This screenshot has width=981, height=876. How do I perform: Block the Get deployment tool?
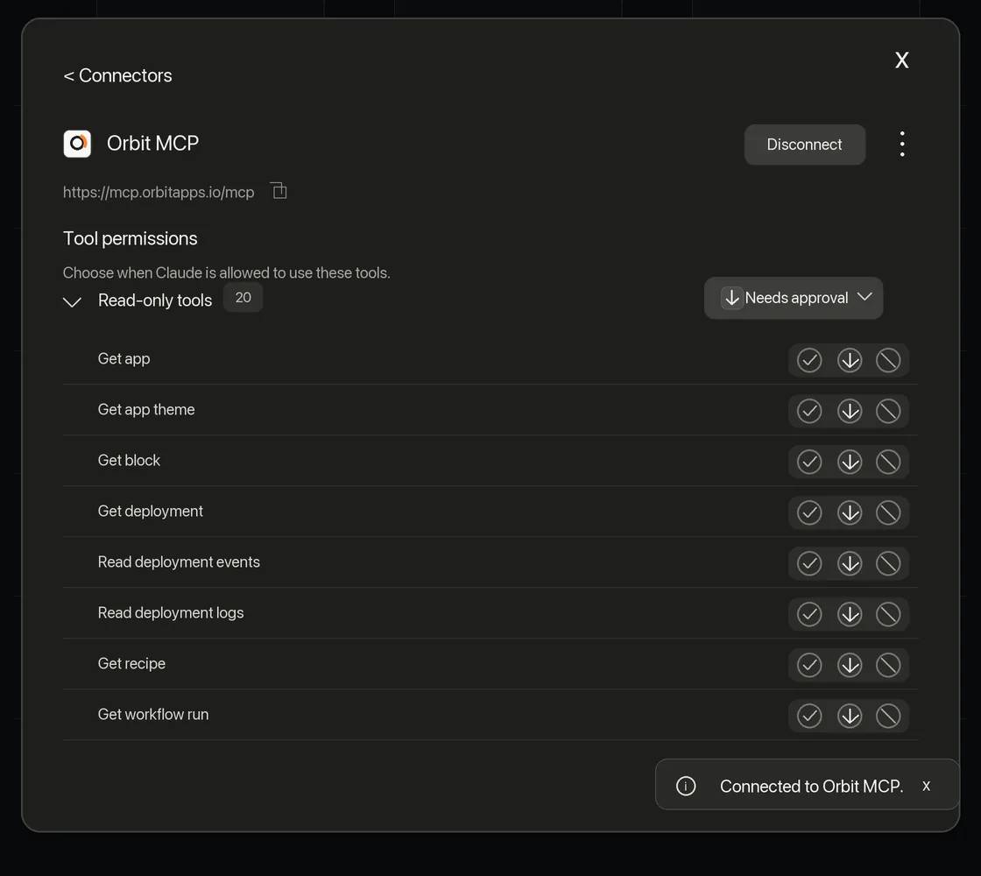(x=888, y=512)
